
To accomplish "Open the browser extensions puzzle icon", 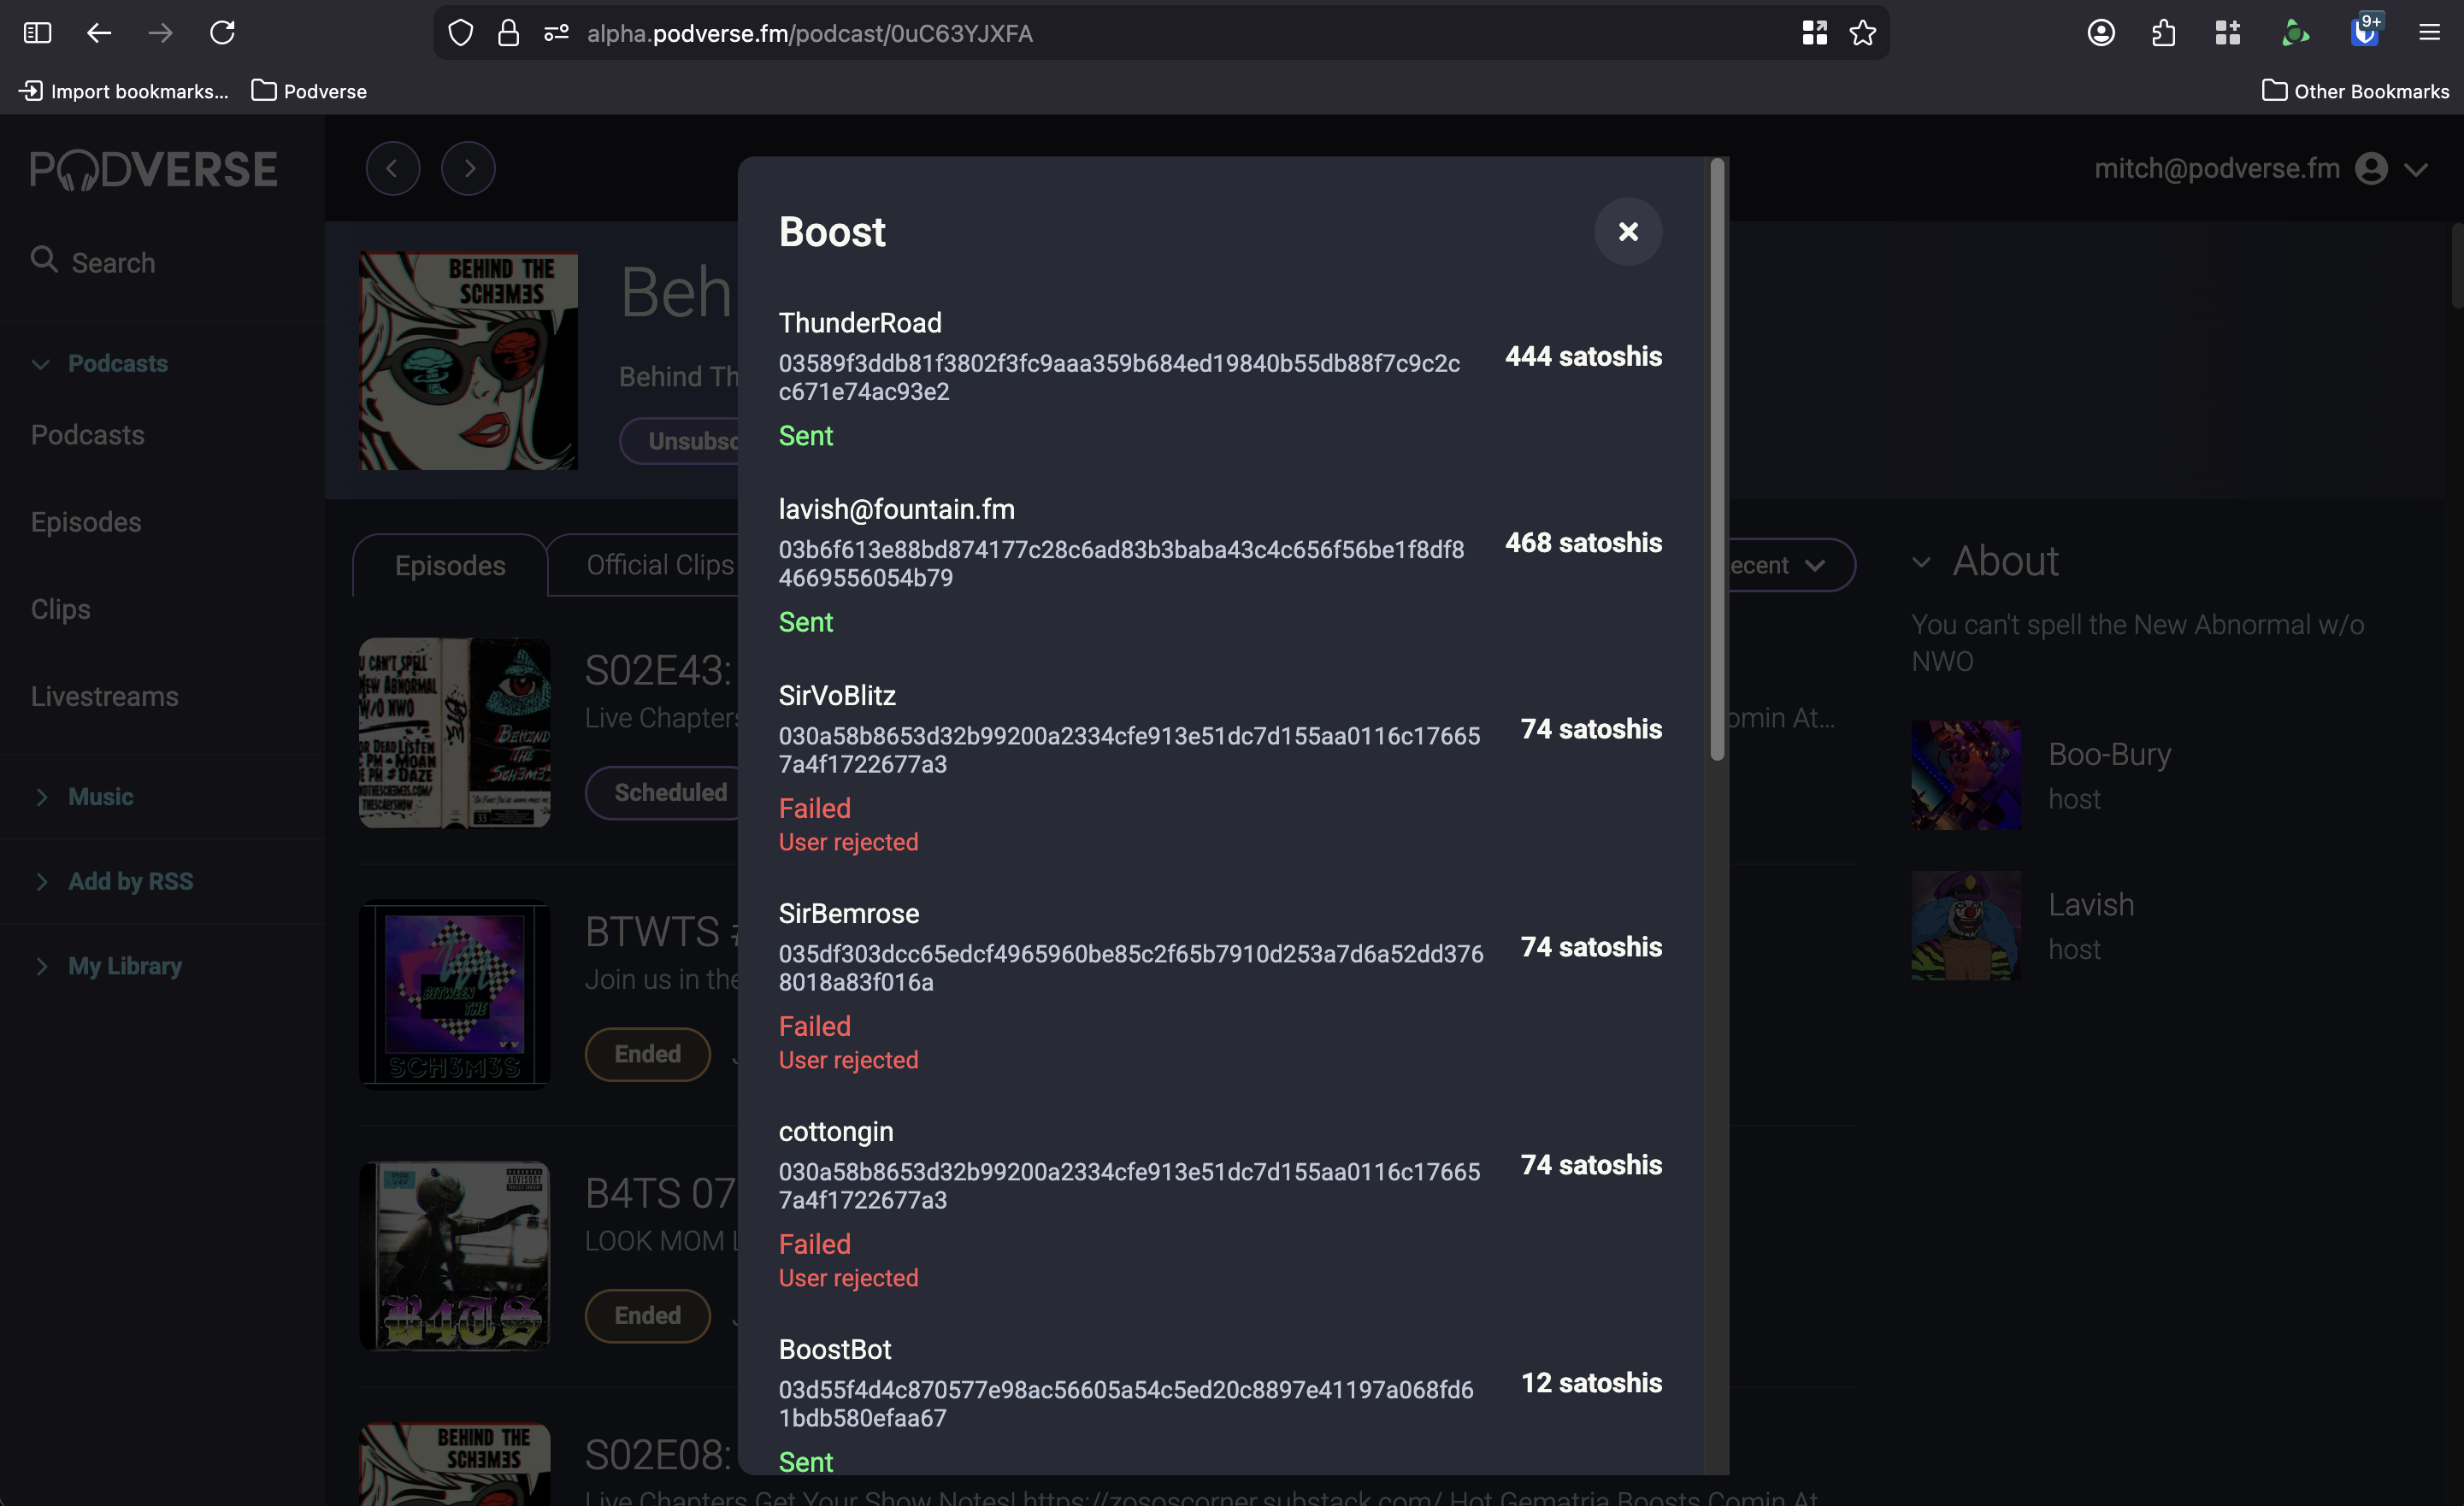I will 2163,33.
